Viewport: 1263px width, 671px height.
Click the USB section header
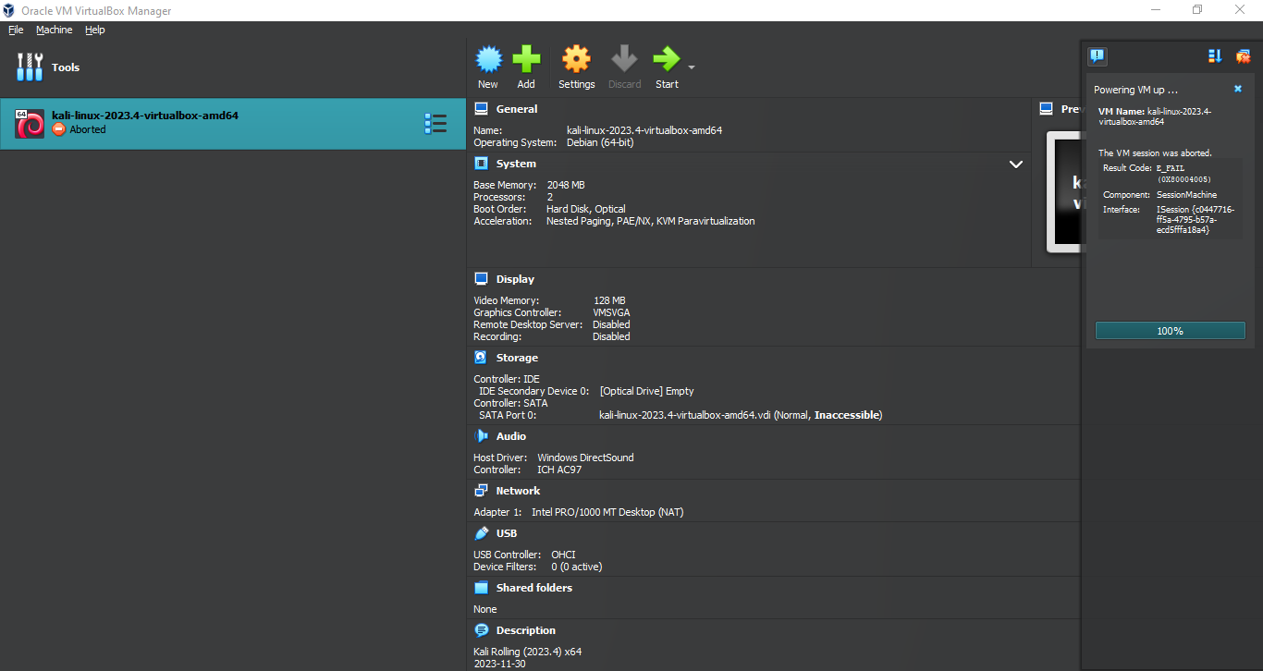coord(507,533)
